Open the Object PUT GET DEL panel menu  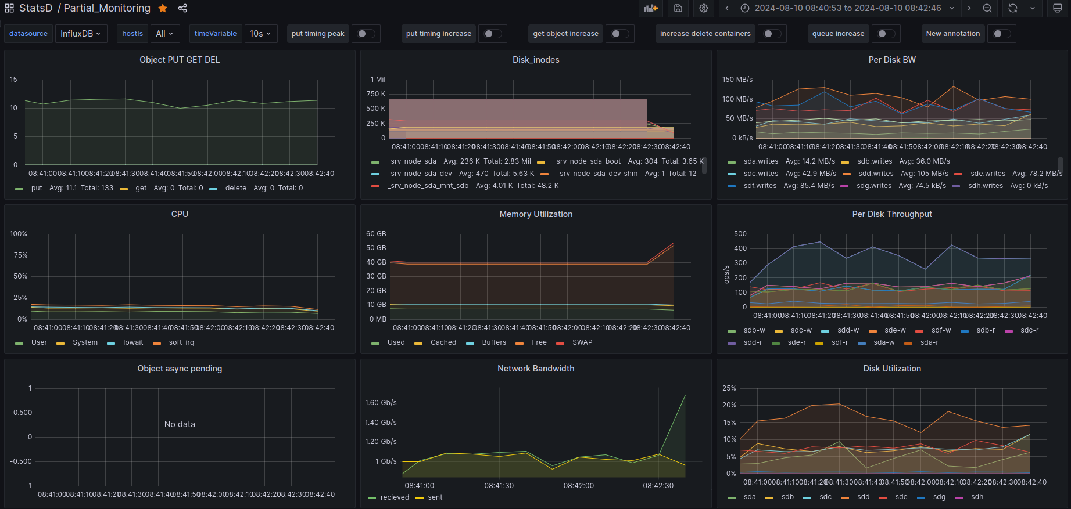tap(180, 60)
